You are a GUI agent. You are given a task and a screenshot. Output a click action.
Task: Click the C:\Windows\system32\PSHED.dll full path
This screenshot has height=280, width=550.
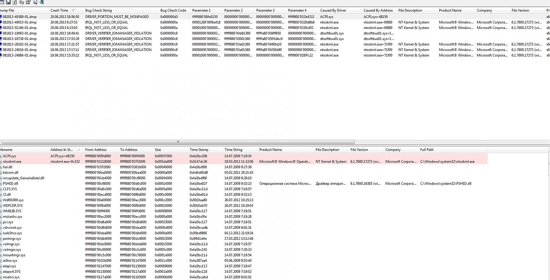[446, 184]
